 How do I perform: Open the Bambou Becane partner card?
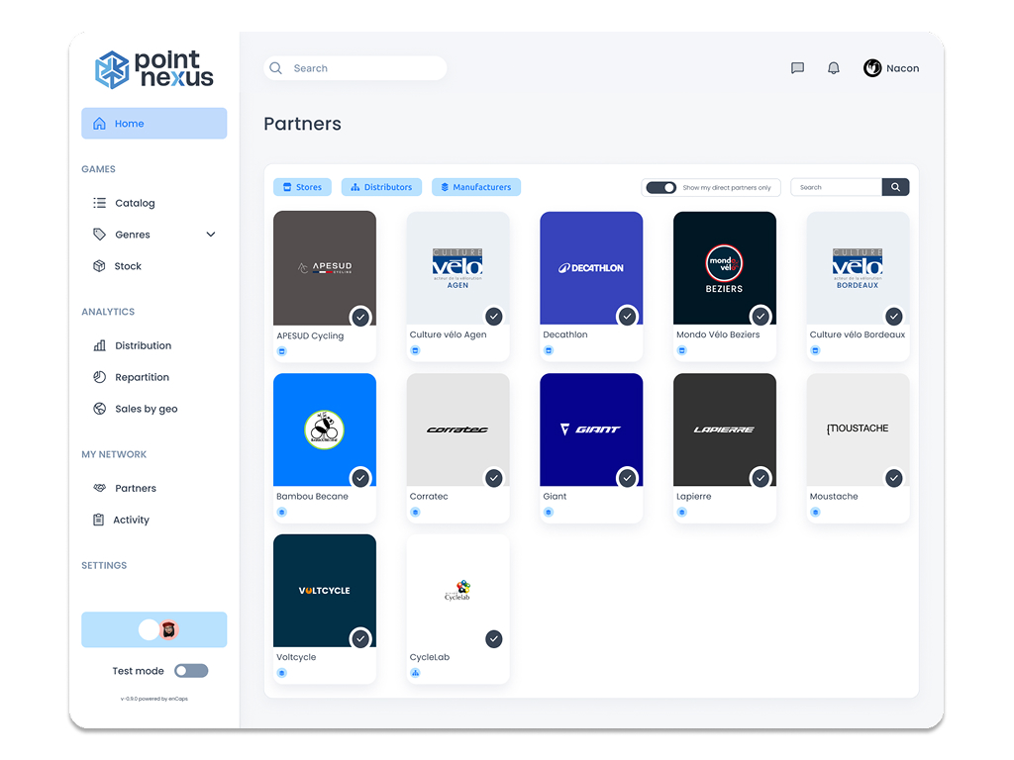point(325,446)
